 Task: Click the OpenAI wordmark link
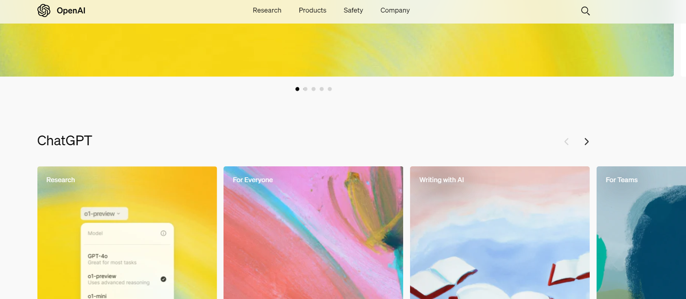71,11
